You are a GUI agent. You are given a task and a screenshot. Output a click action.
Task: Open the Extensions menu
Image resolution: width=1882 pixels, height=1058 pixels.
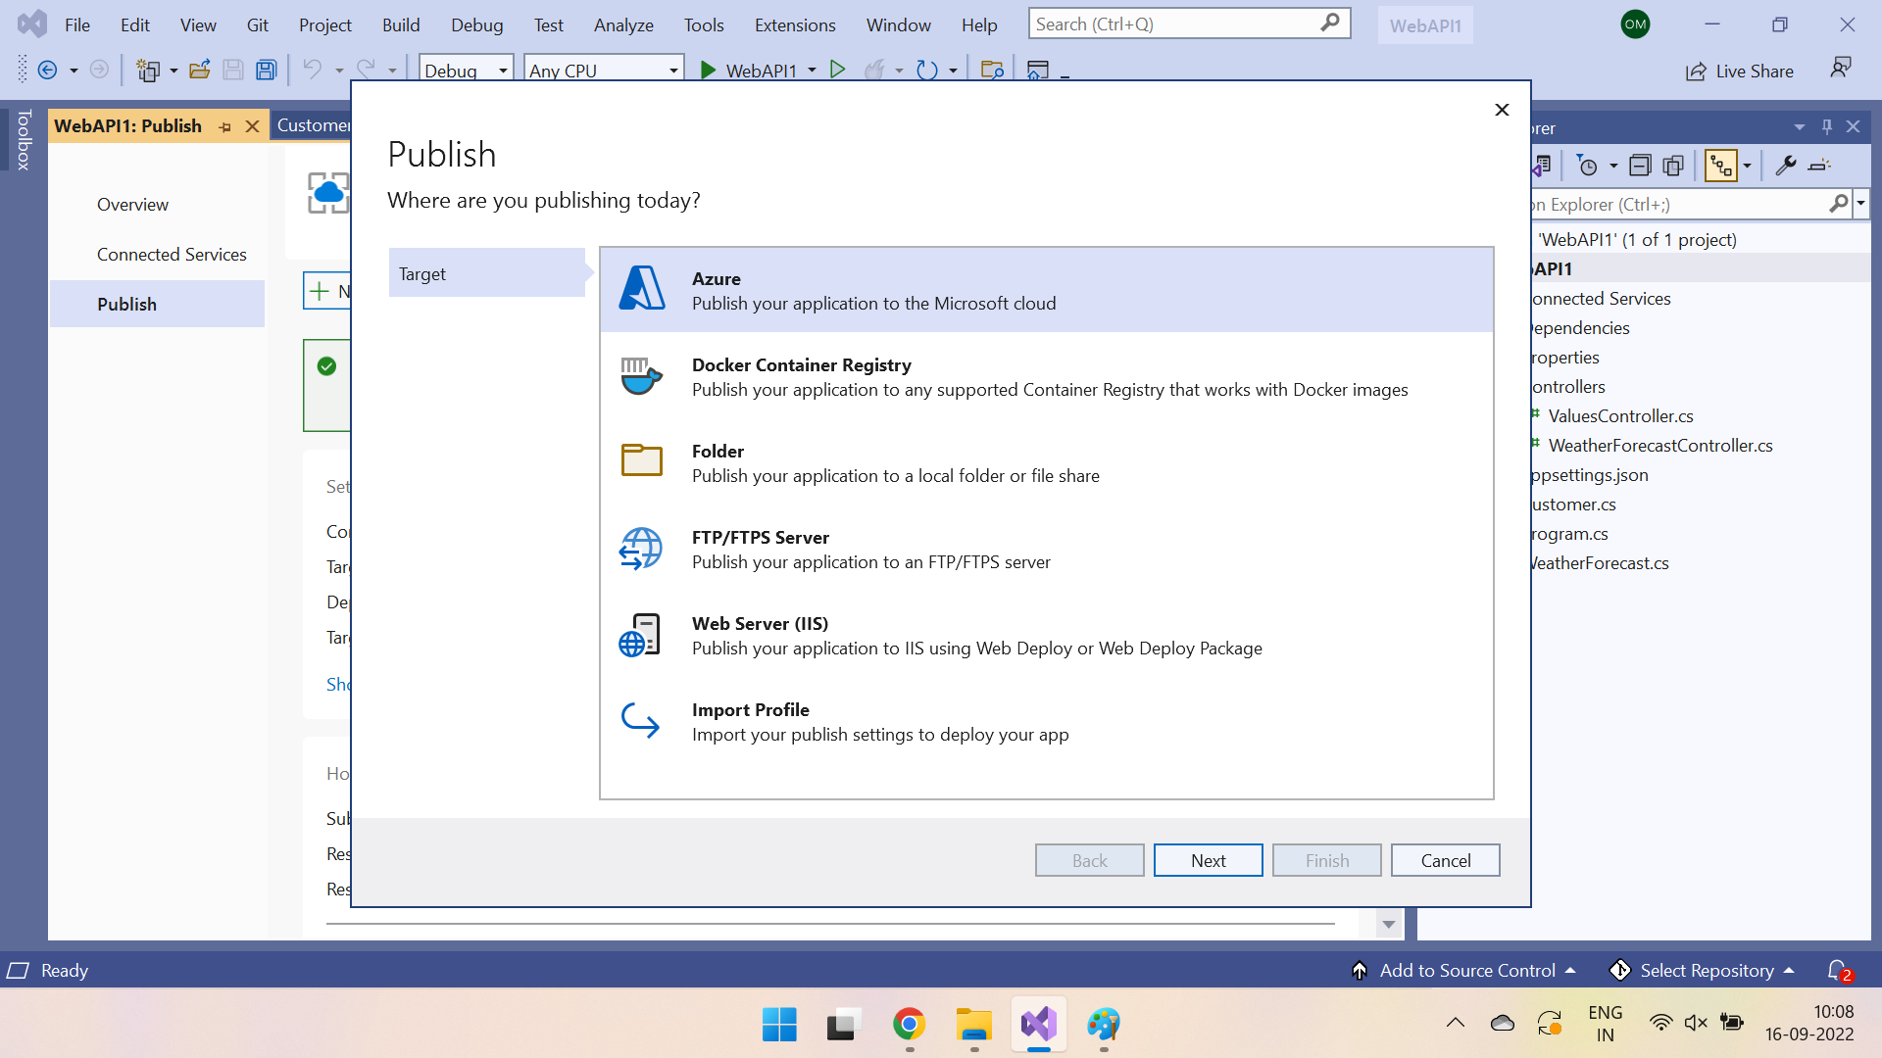795,25
